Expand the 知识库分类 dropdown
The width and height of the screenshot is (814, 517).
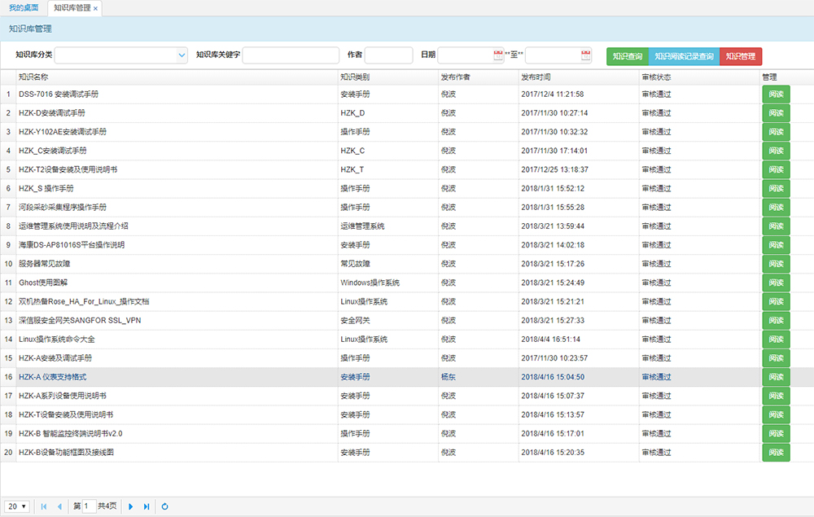pyautogui.click(x=182, y=55)
